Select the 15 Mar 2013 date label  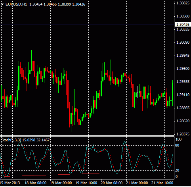tap(10, 183)
